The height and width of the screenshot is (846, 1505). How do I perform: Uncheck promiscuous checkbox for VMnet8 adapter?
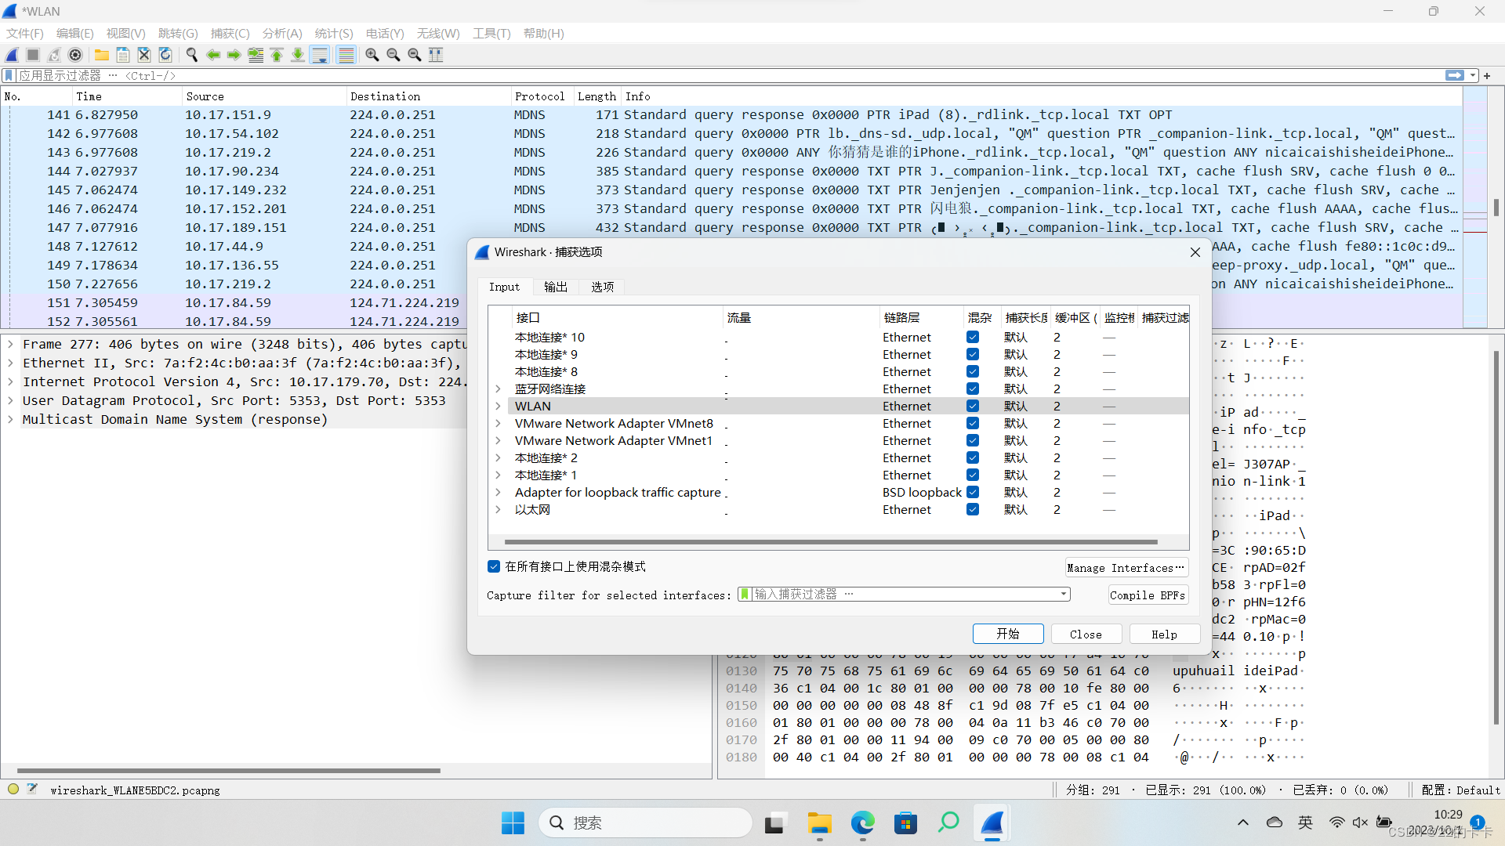pyautogui.click(x=973, y=423)
